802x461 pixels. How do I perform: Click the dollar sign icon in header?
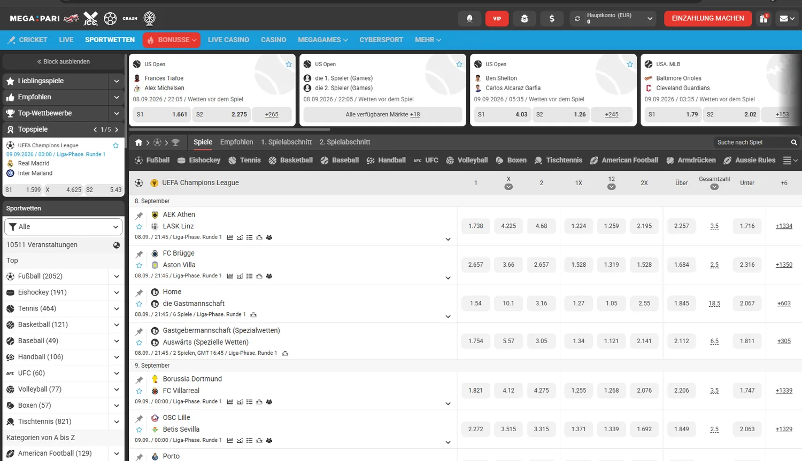point(552,19)
